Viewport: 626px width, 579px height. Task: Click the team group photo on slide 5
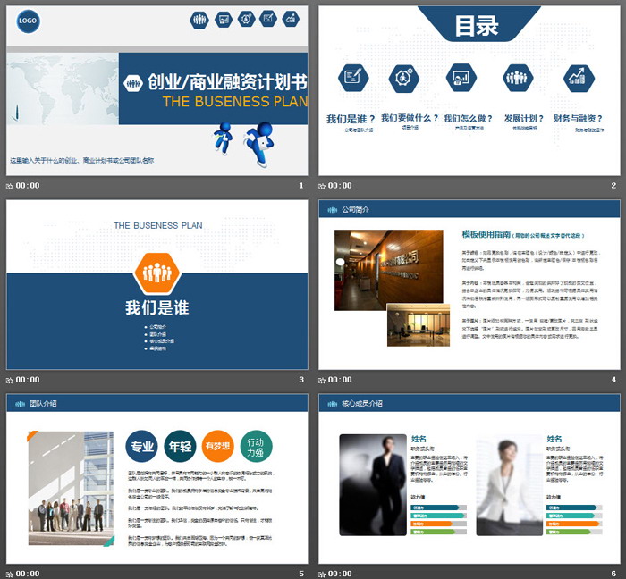pos(71,488)
